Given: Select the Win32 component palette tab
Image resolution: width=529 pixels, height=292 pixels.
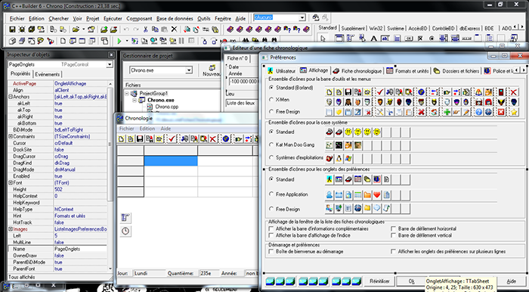Looking at the screenshot, I should tap(376, 28).
